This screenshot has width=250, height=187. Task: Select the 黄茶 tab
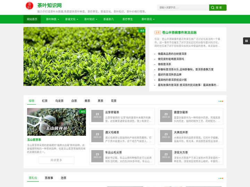coord(87,101)
